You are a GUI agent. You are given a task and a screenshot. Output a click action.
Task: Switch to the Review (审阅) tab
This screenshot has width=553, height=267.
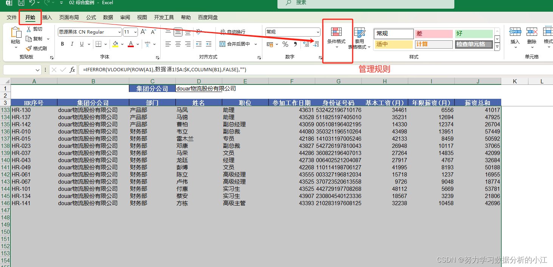tap(125, 17)
